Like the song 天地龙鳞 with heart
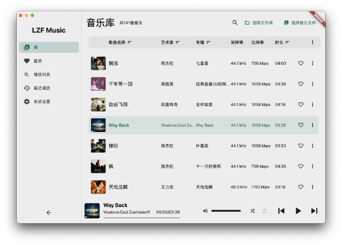342x245 pixels. (x=301, y=187)
